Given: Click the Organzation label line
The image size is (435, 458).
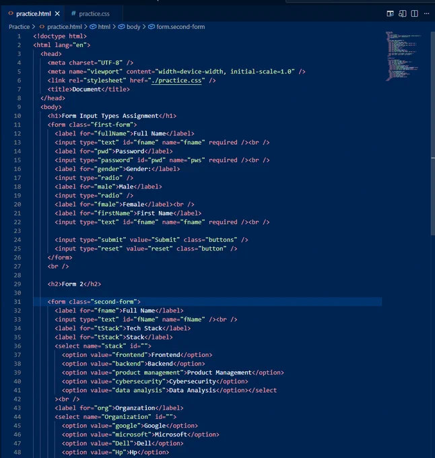Looking at the screenshot, I should 119,408.
